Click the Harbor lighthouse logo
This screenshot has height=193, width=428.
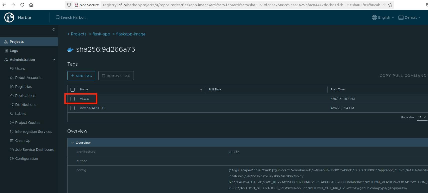pyautogui.click(x=9, y=17)
